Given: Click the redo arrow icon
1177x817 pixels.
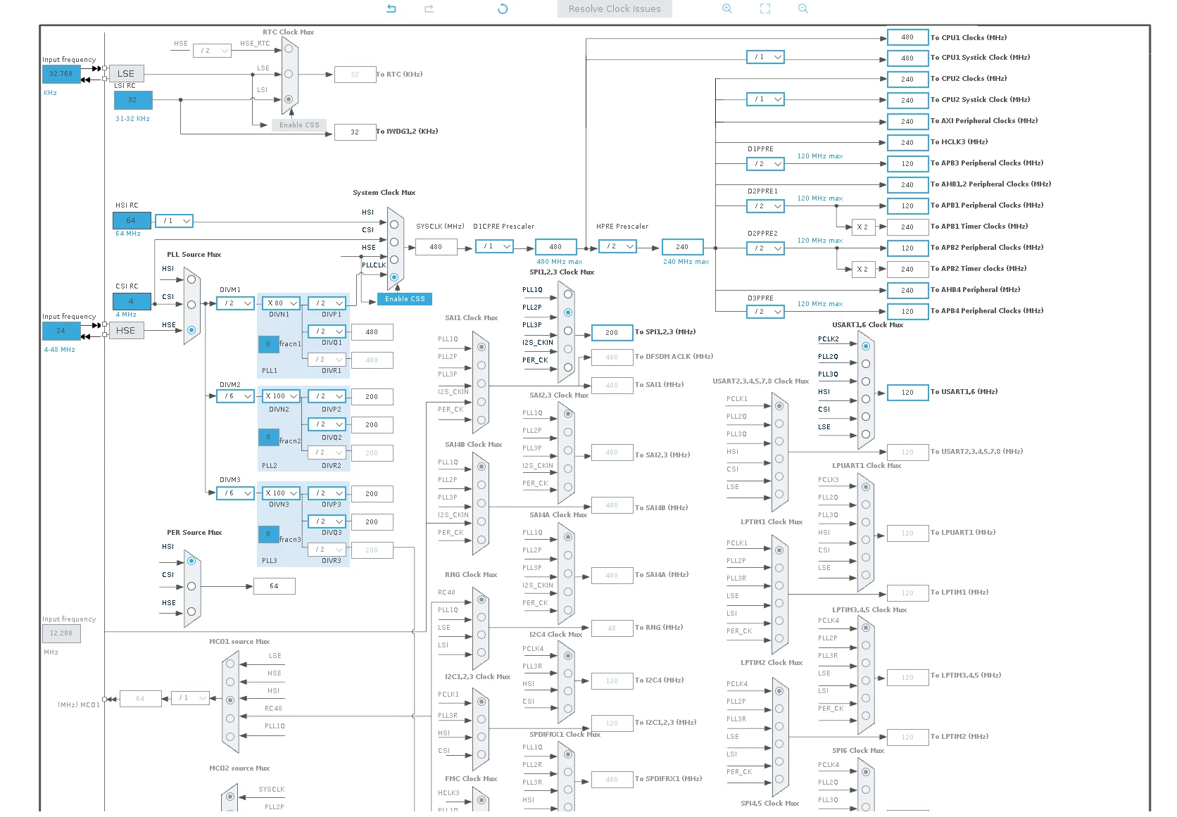Looking at the screenshot, I should [429, 8].
